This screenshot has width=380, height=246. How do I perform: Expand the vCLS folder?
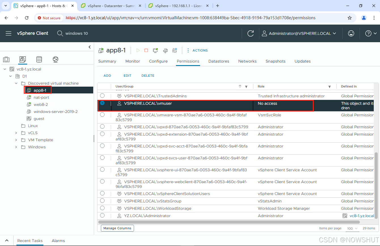click(x=16, y=133)
